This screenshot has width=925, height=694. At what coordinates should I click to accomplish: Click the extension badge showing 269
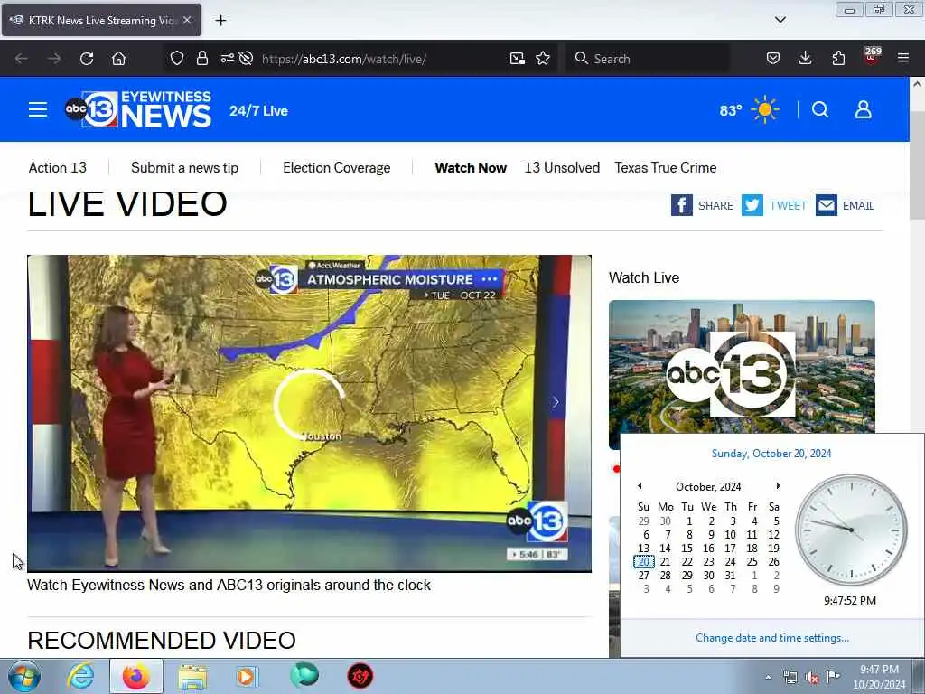[x=872, y=56]
